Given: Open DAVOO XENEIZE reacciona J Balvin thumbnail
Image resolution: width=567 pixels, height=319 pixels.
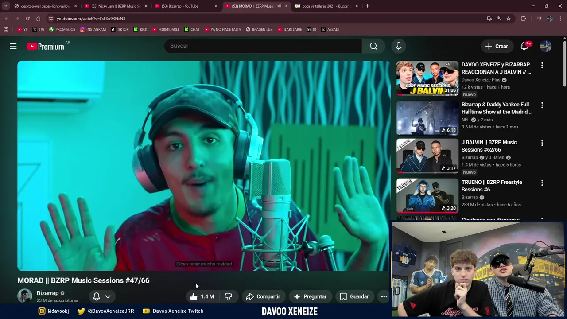Looking at the screenshot, I should pos(427,78).
